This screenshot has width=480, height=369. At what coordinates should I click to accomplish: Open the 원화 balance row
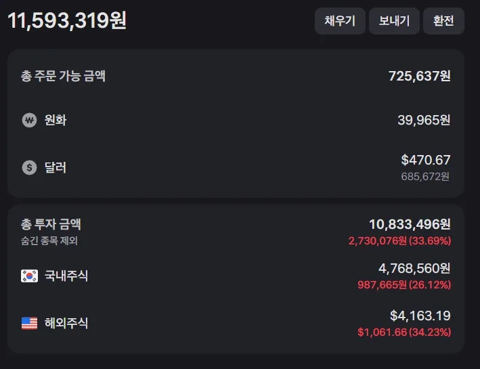[x=236, y=120]
